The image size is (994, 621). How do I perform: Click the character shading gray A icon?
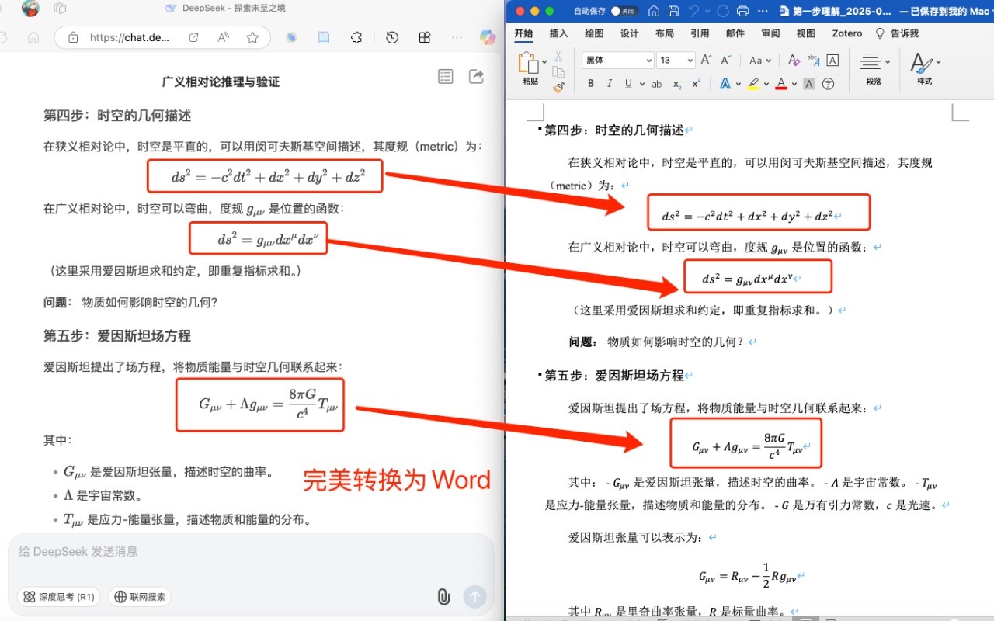[808, 84]
